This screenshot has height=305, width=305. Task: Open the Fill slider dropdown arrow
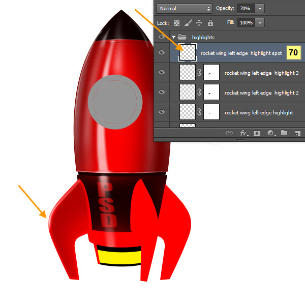(260, 23)
